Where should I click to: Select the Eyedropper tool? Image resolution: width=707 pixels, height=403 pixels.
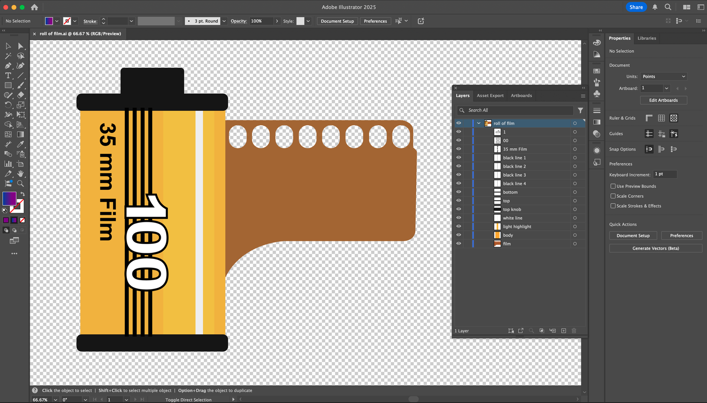click(x=20, y=145)
